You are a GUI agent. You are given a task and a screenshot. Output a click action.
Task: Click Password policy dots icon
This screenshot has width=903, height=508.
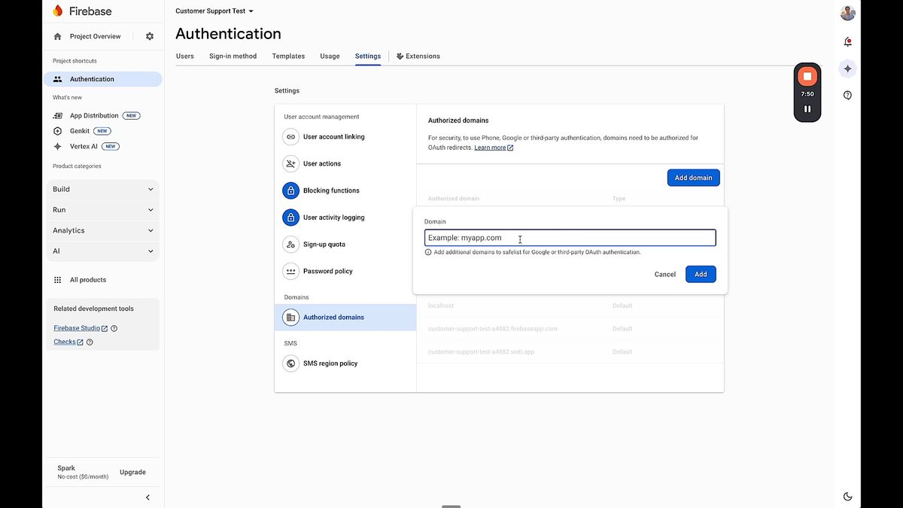point(290,271)
